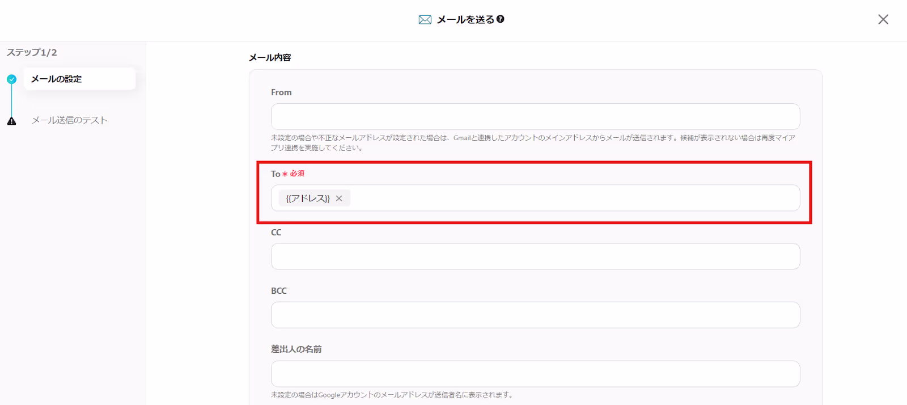Click the note mentioning Googleアカウントのメールアドレス
This screenshot has width=907, height=405.
click(x=392, y=395)
